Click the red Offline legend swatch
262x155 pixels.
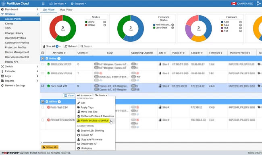tap(86, 25)
